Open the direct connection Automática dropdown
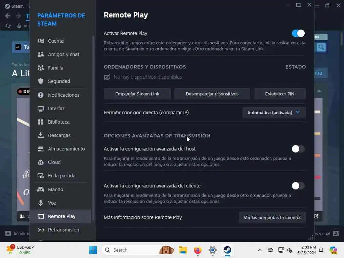The image size is (344, 258). [x=274, y=113]
